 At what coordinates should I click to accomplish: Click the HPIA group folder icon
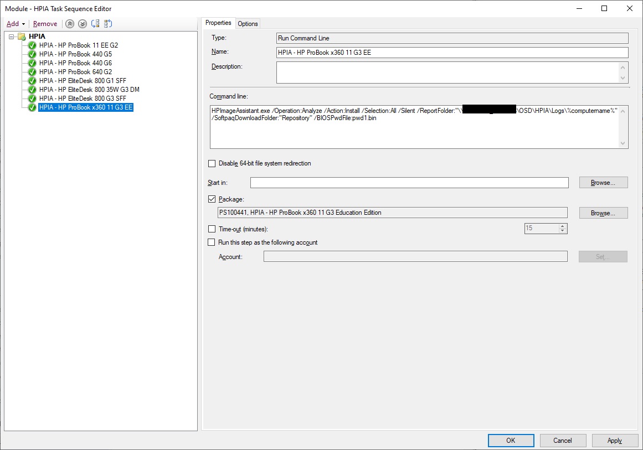[x=22, y=36]
